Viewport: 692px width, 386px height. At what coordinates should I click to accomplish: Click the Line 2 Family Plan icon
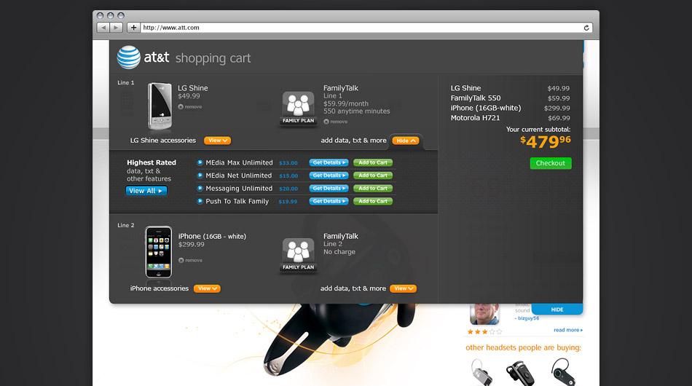tap(299, 255)
